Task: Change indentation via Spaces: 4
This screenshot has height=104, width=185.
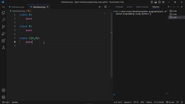Action: tap(127, 102)
